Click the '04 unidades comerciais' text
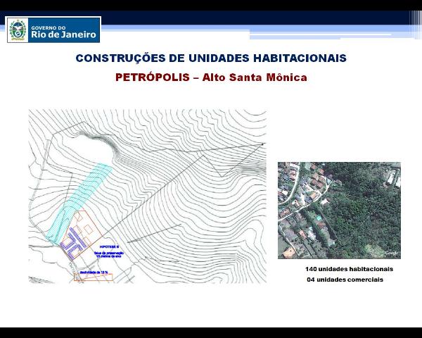422x338 pixels. click(x=345, y=280)
